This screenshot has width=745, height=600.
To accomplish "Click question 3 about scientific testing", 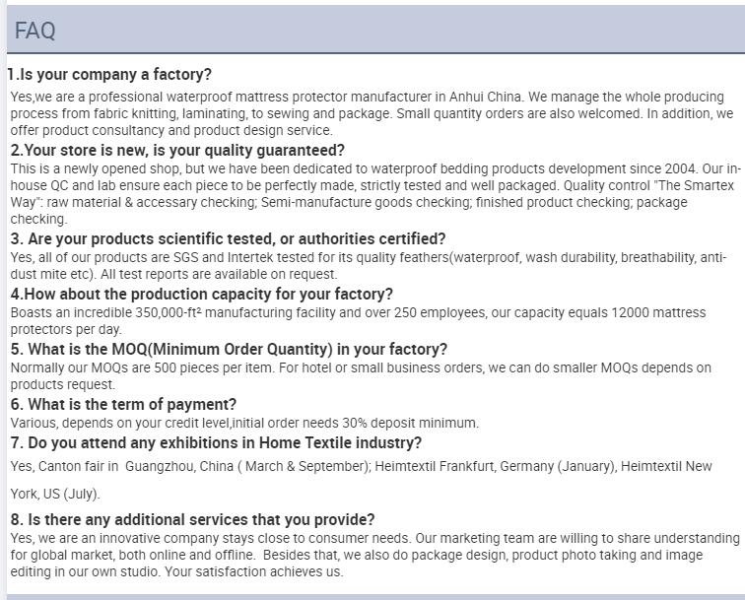I will 228,238.
